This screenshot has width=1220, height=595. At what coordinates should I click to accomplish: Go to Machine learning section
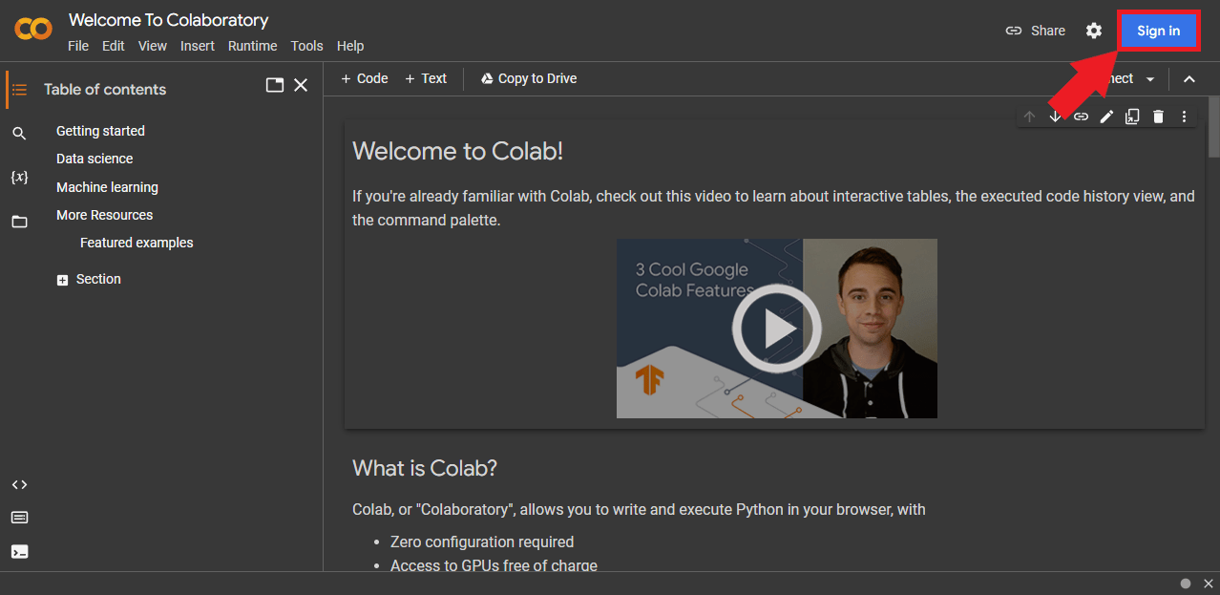[x=107, y=187]
